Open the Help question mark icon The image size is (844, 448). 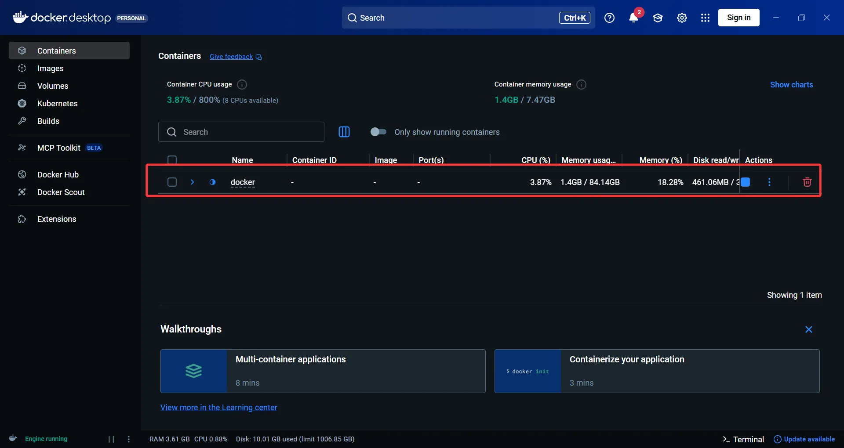click(609, 18)
